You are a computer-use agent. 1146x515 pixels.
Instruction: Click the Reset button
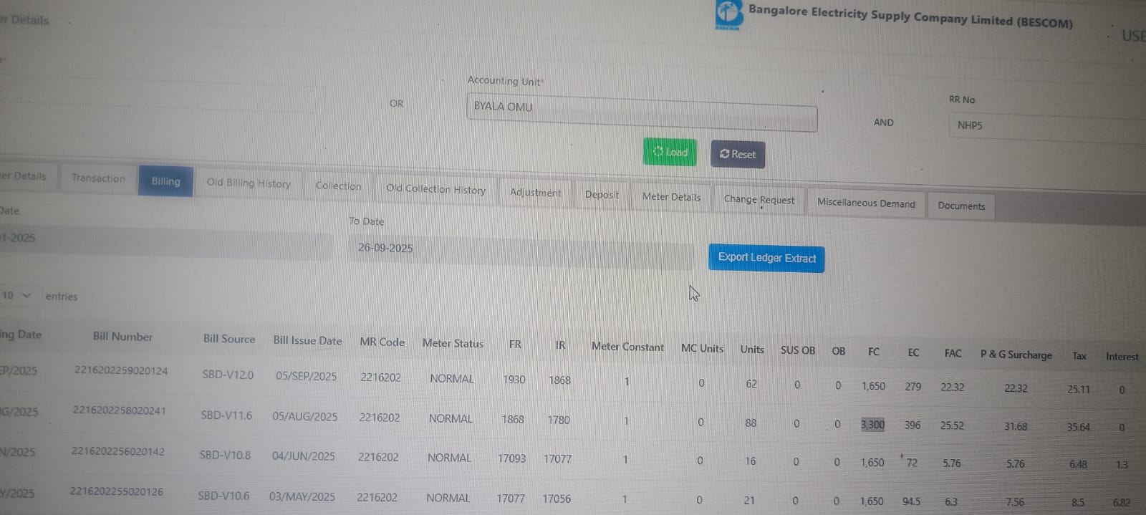[738, 154]
